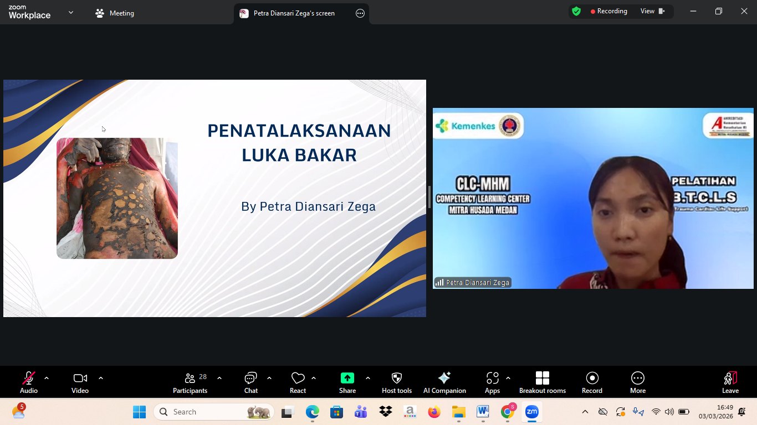Launch the AI Companion
Screen dimensions: 757x425
click(x=444, y=382)
